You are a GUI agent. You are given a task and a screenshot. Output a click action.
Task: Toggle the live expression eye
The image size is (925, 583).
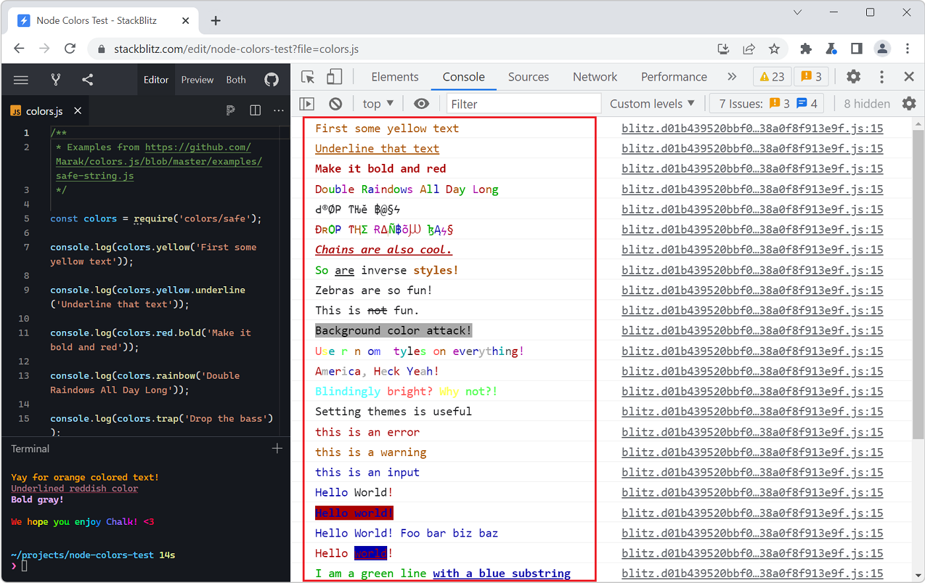[x=421, y=103]
